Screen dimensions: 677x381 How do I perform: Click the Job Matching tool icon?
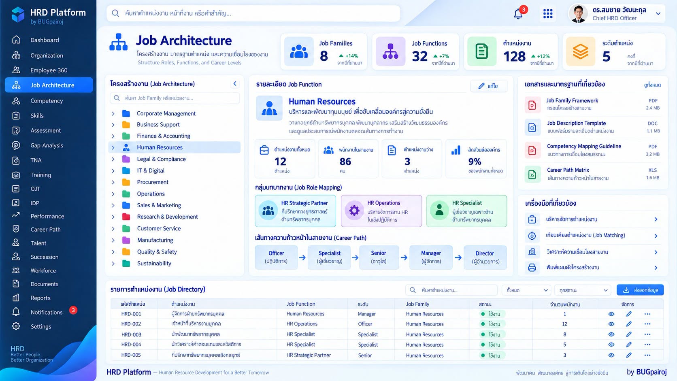532,236
